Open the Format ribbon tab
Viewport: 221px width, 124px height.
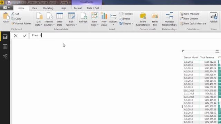coord(78,8)
